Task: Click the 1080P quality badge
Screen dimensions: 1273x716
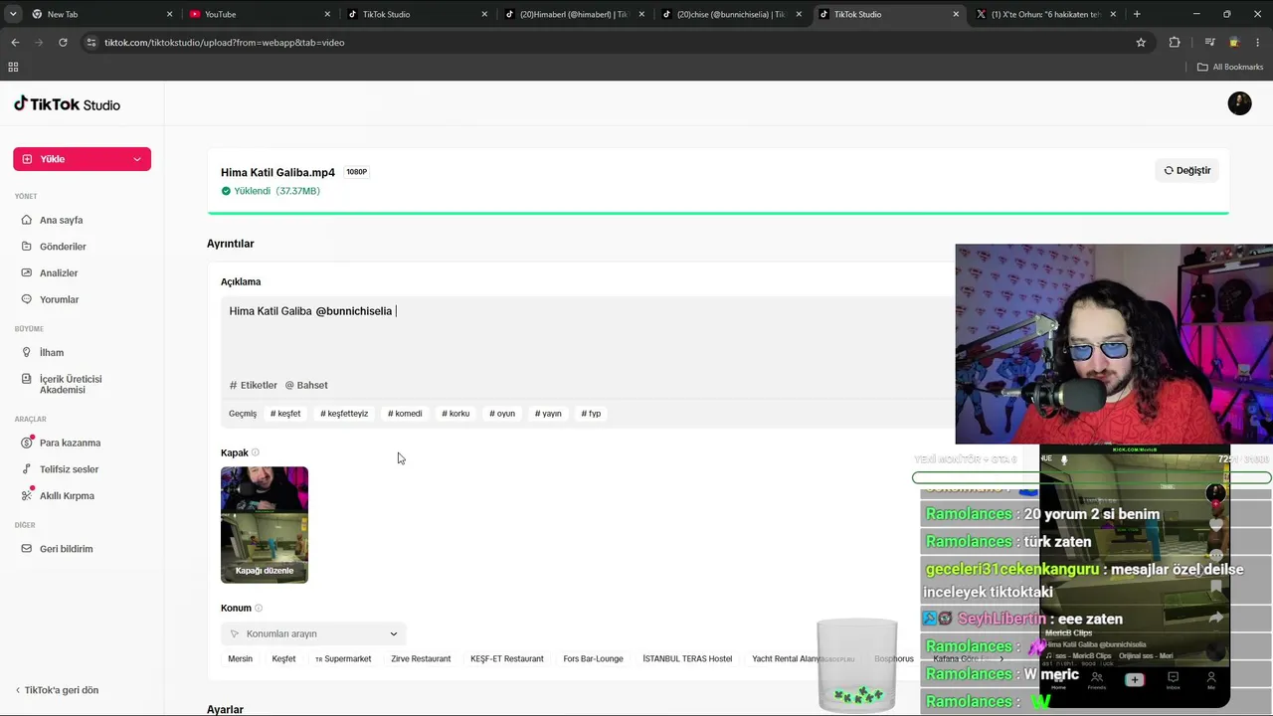Action: pos(356,172)
